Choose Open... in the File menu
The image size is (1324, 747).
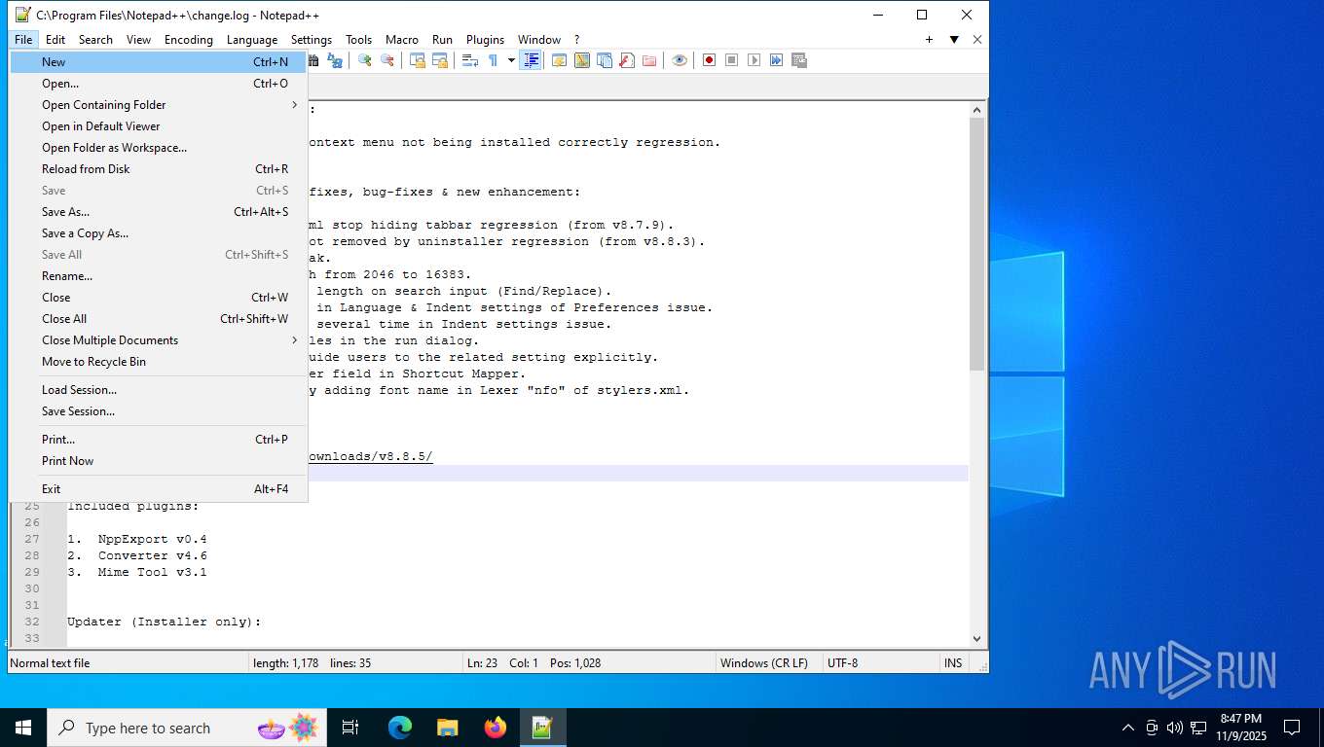(x=158, y=84)
